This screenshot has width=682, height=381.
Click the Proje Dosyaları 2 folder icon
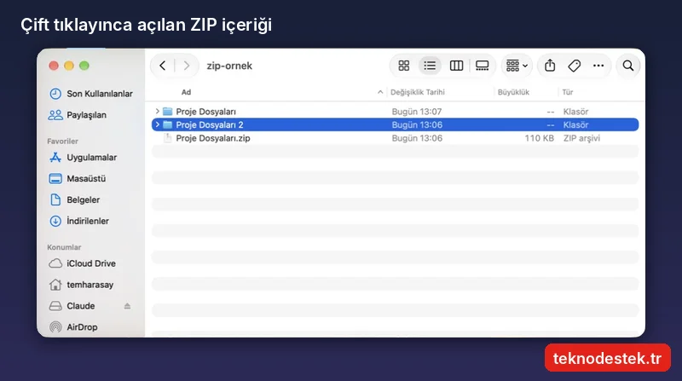pos(167,124)
